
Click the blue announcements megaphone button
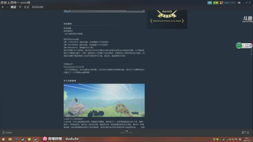[209, 3]
